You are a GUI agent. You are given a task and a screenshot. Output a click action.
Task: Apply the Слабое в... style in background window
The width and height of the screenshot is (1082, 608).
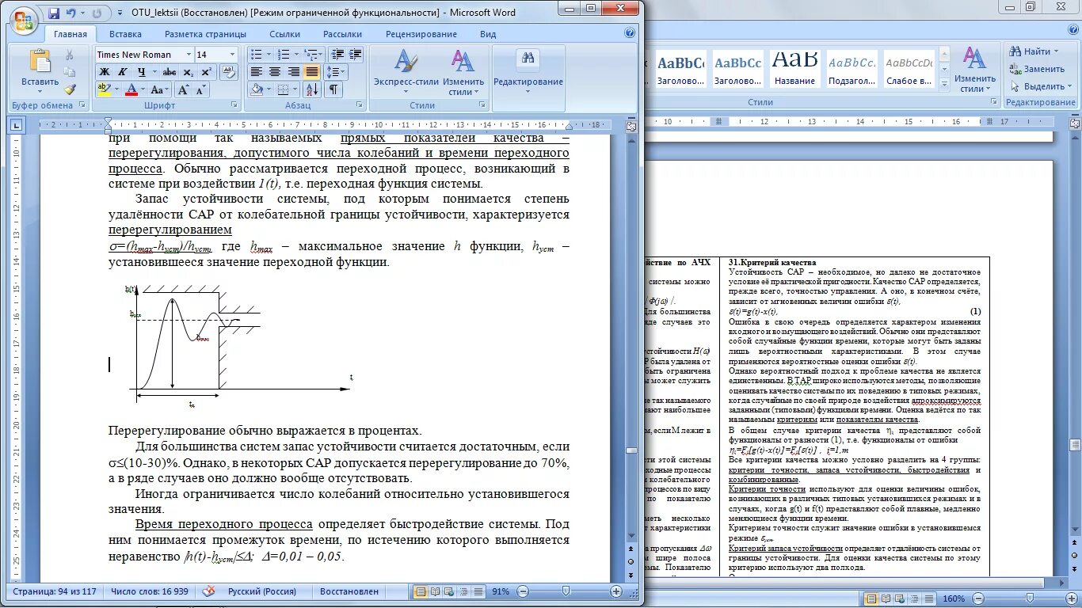click(x=909, y=70)
